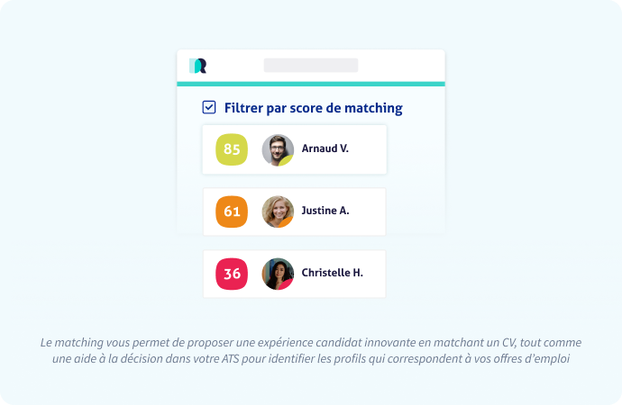
Task: Click the orange status dot on Justine's avatar
Action: (x=287, y=222)
